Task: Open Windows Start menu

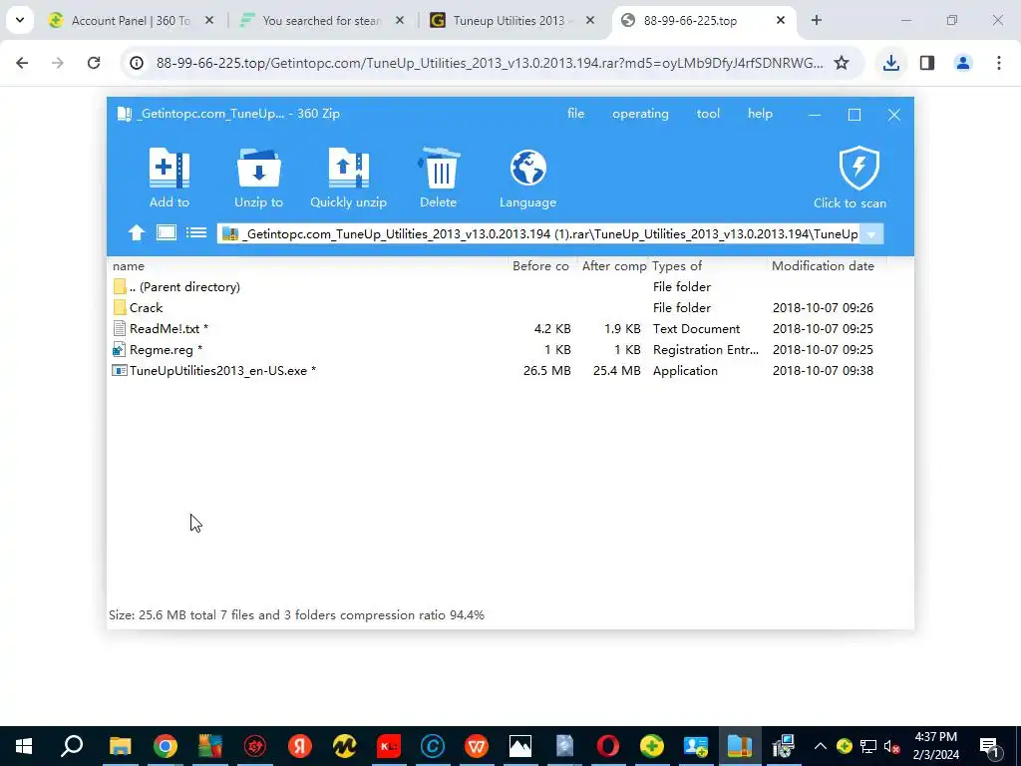Action: [x=24, y=746]
